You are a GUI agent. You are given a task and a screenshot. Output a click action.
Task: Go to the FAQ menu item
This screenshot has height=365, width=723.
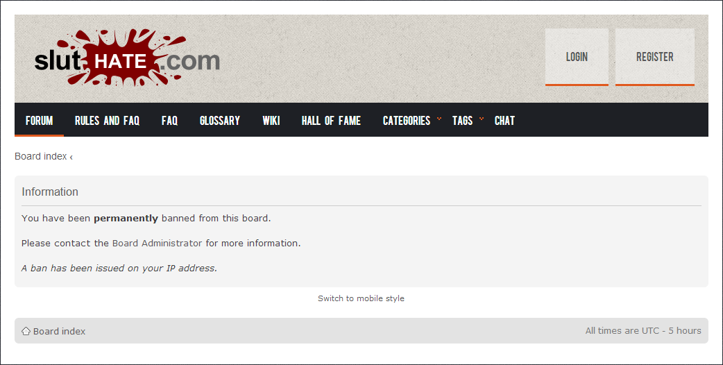pos(170,120)
